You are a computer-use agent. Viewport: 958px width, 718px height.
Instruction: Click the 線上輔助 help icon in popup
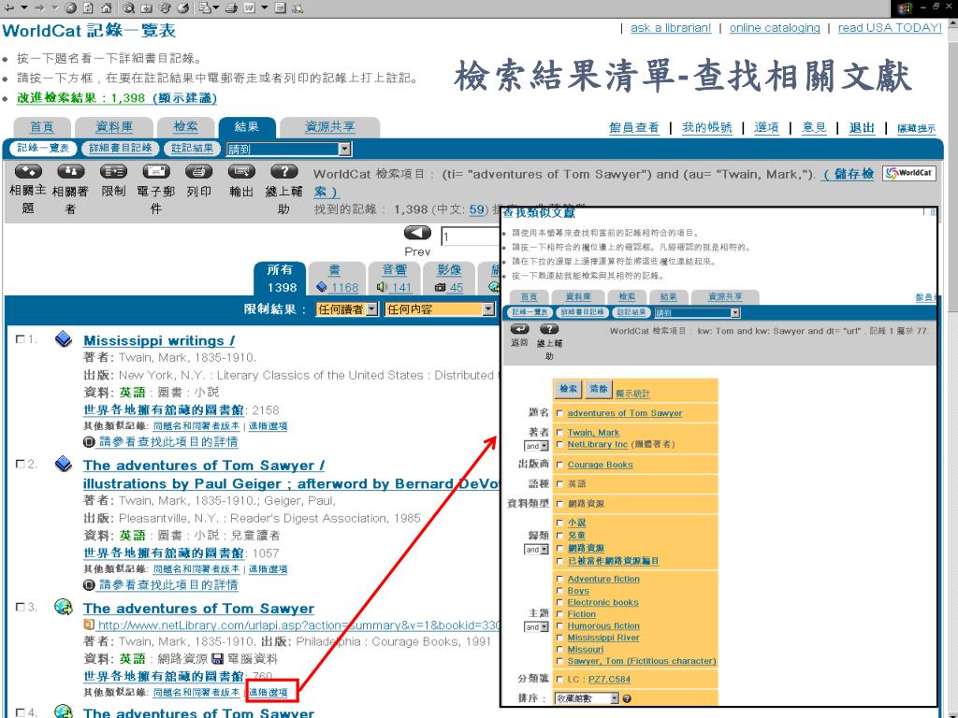pyautogui.click(x=549, y=329)
